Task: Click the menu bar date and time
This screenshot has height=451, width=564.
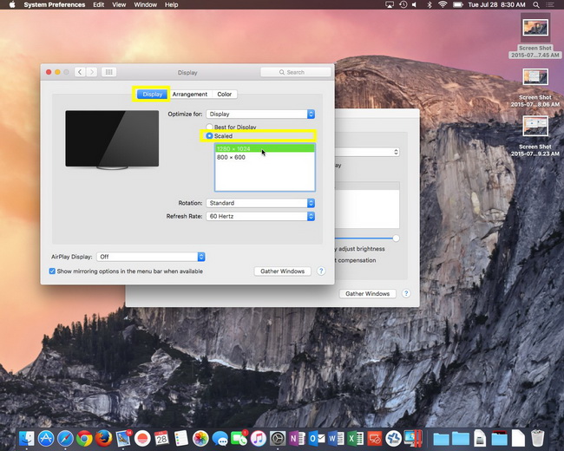Action: pos(496,4)
